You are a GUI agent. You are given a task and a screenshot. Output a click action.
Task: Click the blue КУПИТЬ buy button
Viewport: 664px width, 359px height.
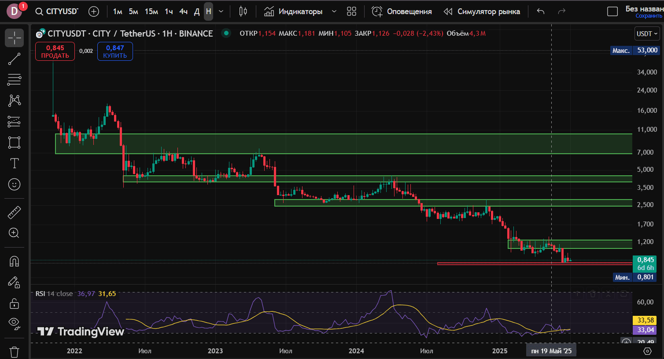coord(115,52)
